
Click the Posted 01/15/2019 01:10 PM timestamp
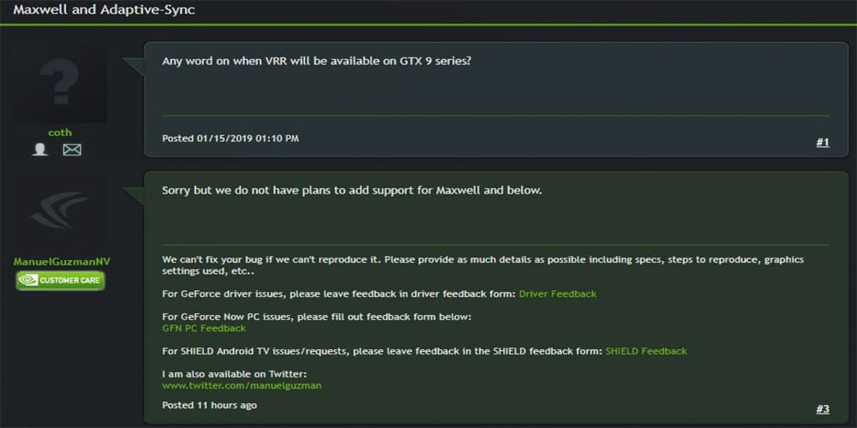(x=231, y=138)
